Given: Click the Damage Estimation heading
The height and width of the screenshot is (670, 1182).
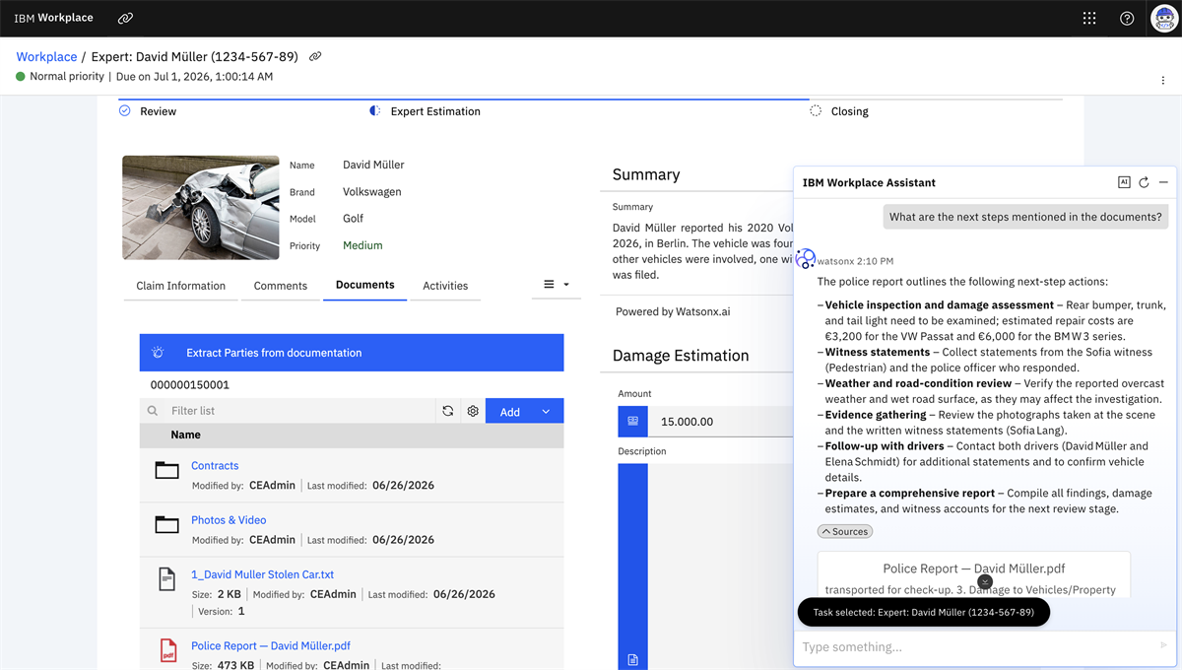Looking at the screenshot, I should tap(681, 355).
